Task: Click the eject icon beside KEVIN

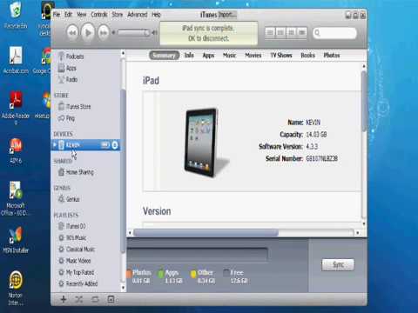Action: tap(115, 144)
